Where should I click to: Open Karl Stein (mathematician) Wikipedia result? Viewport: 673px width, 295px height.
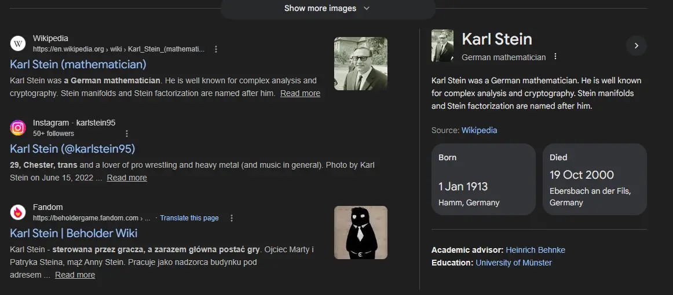78,64
